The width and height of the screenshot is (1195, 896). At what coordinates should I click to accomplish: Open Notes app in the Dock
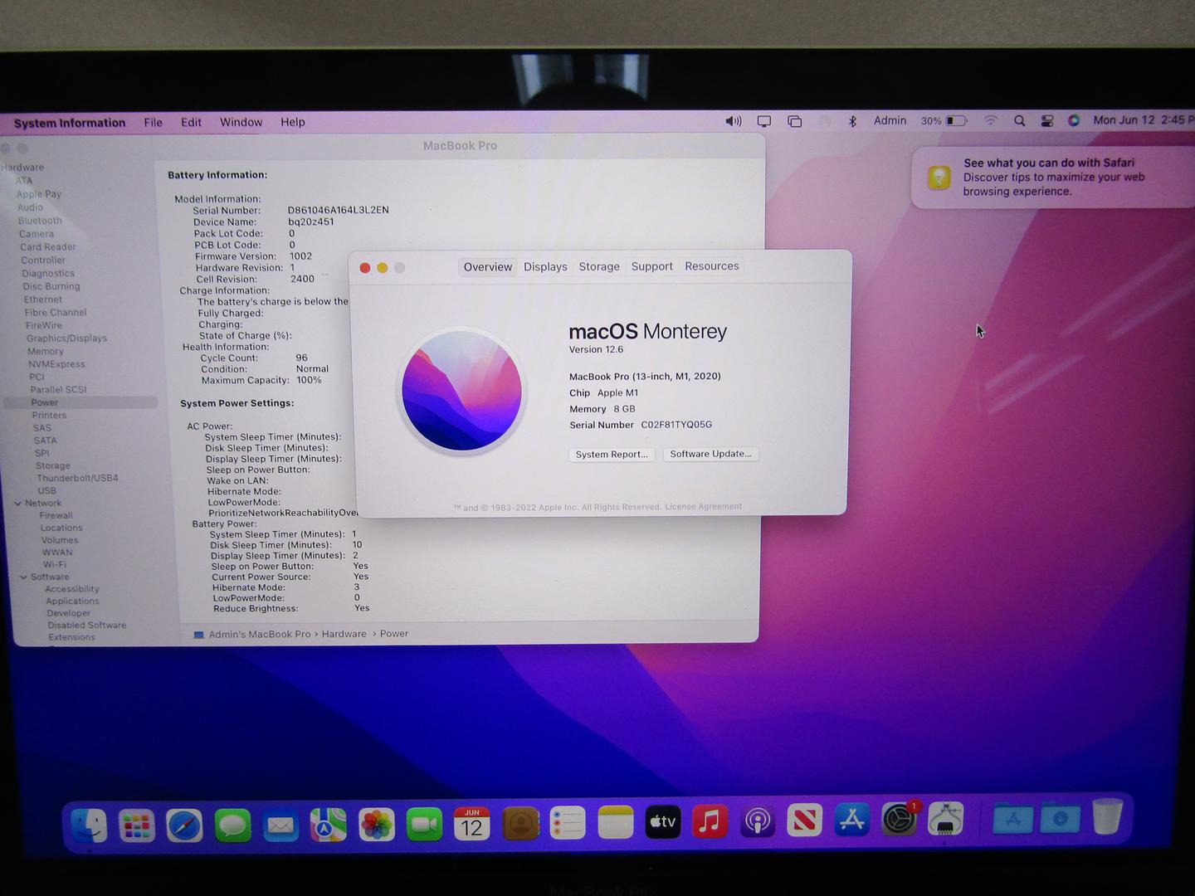pos(616,823)
